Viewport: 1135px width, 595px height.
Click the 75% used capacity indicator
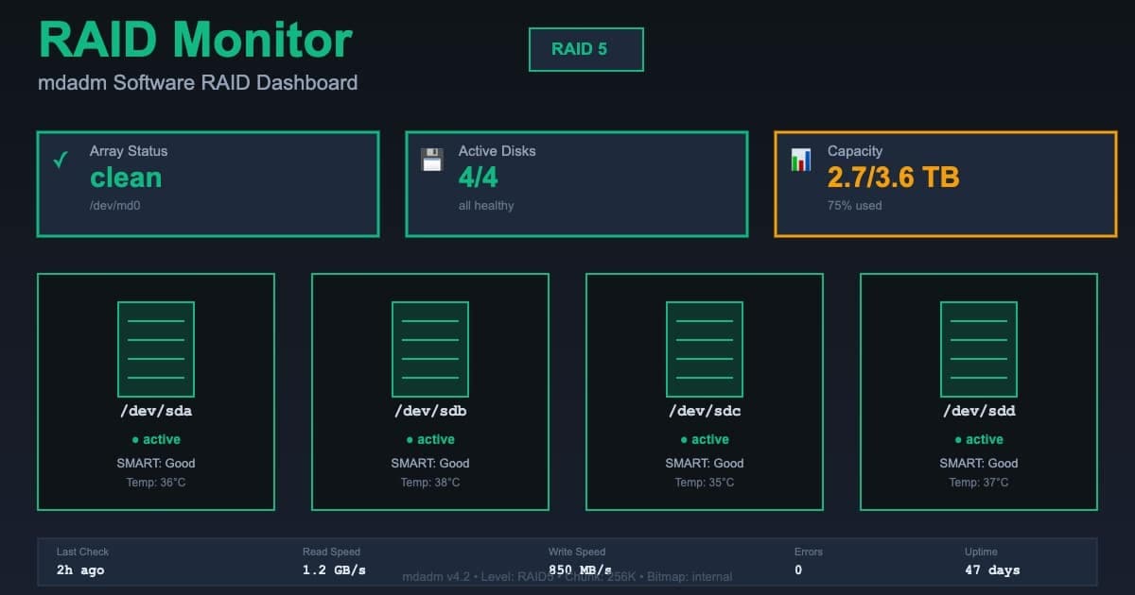pyautogui.click(x=855, y=205)
